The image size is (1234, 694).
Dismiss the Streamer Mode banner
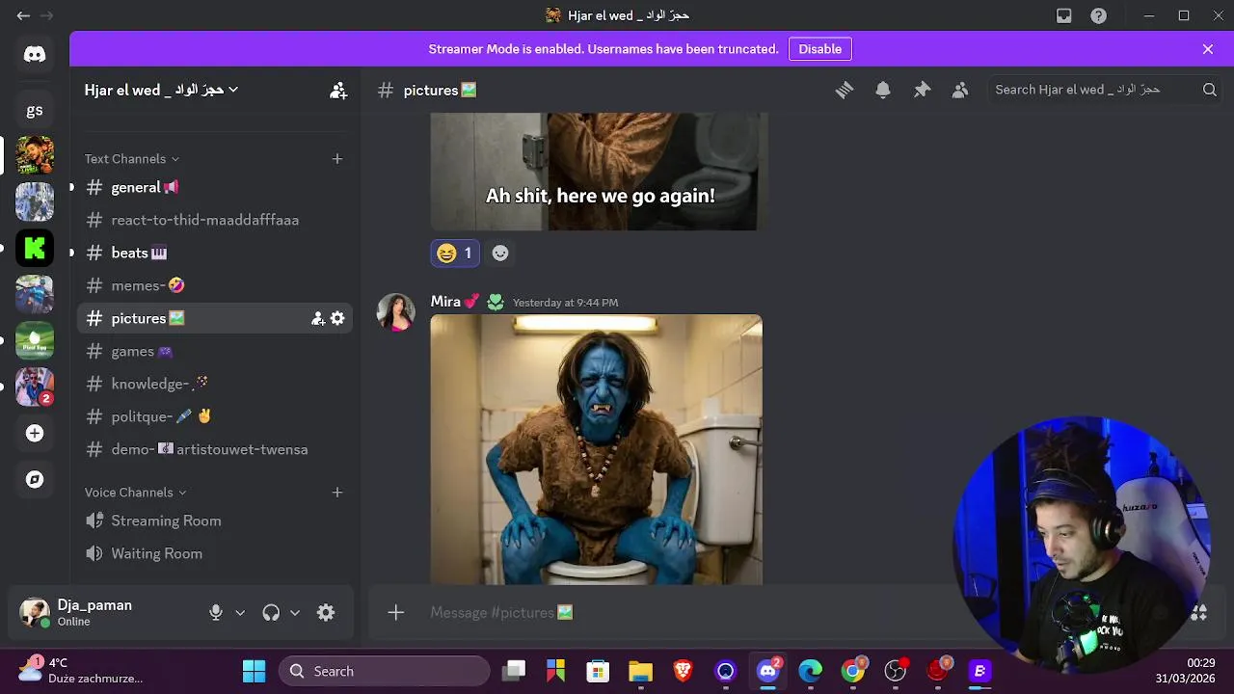tap(1208, 49)
